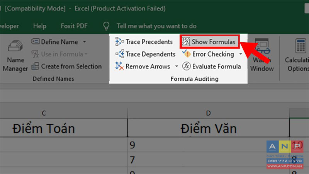Click the Tell me what you want to do box
309x174 pixels.
pyautogui.click(x=156, y=26)
